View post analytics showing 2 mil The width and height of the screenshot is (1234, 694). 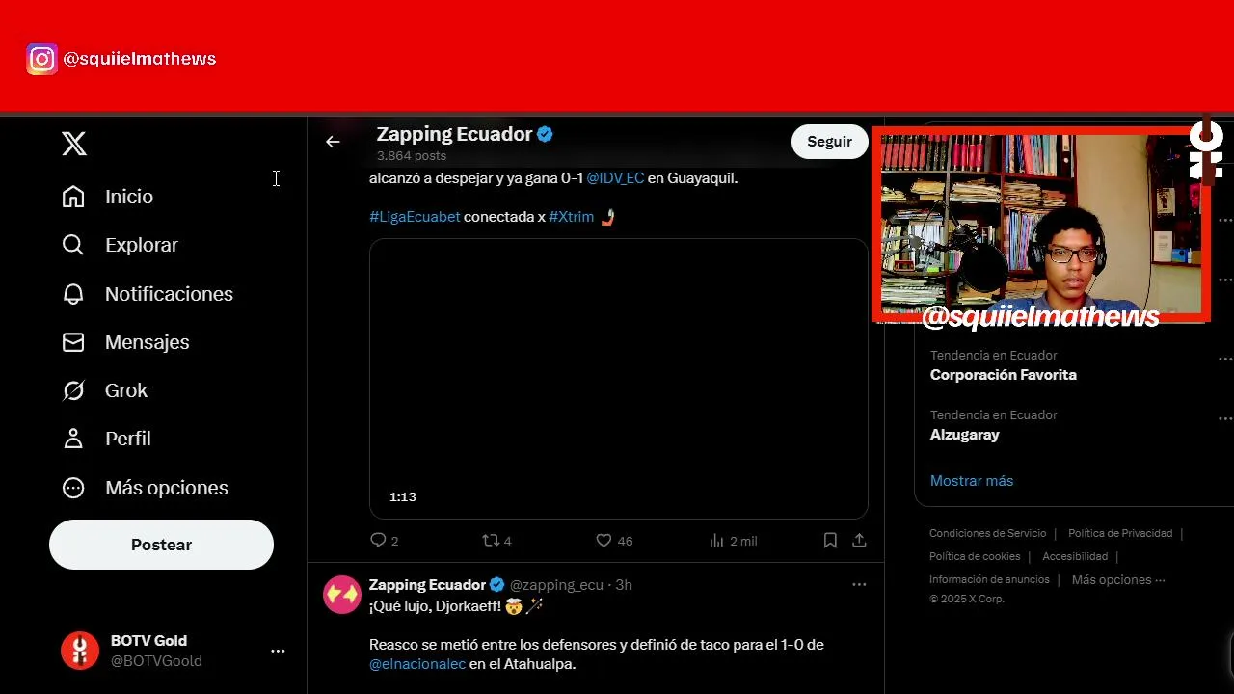pos(733,541)
